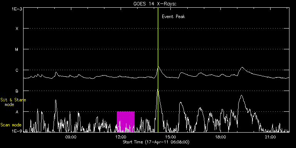Click the green Event Peak vertical line

(x=158, y=70)
